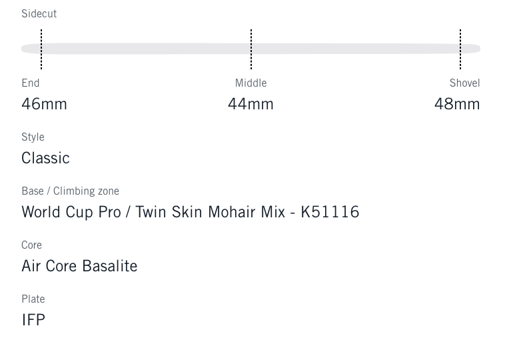This screenshot has height=348, width=529.
Task: Click the Middle label text
Action: tap(251, 83)
